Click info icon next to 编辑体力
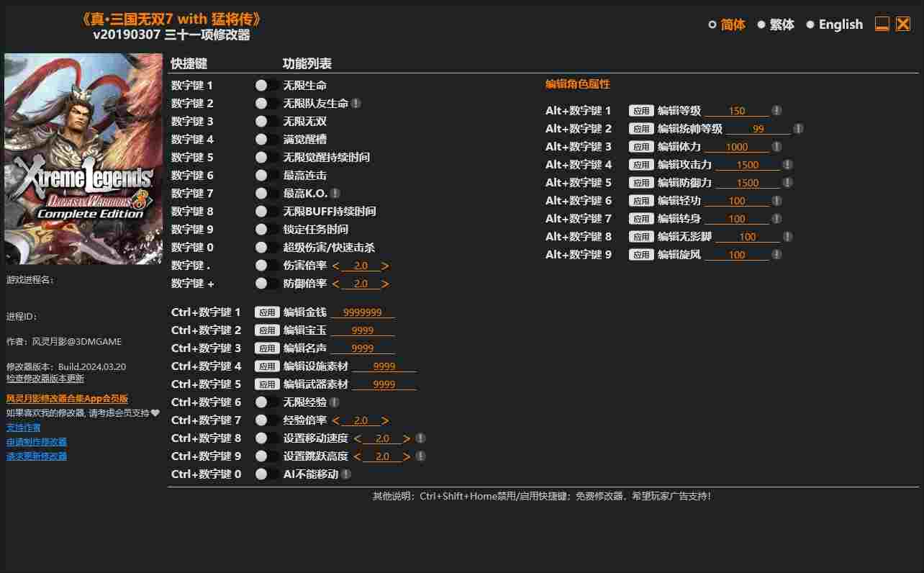The width and height of the screenshot is (924, 573). (x=776, y=147)
